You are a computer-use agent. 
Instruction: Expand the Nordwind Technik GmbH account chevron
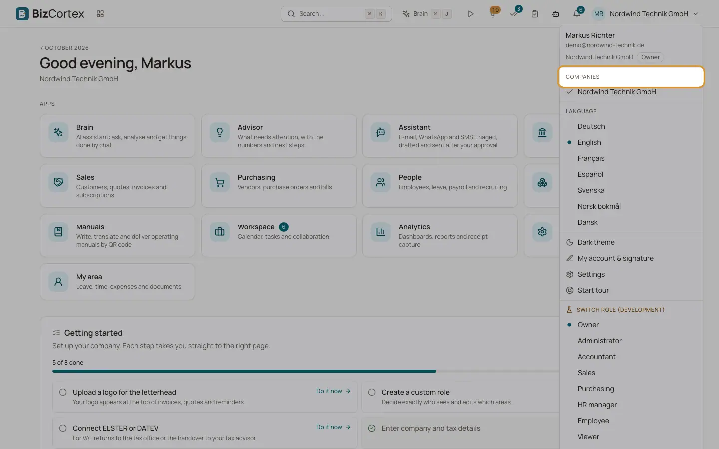tap(696, 14)
